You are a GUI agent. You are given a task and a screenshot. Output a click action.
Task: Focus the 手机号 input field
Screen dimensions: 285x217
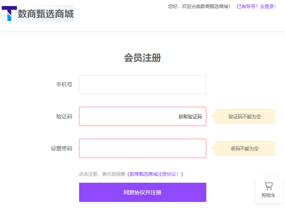click(x=143, y=84)
